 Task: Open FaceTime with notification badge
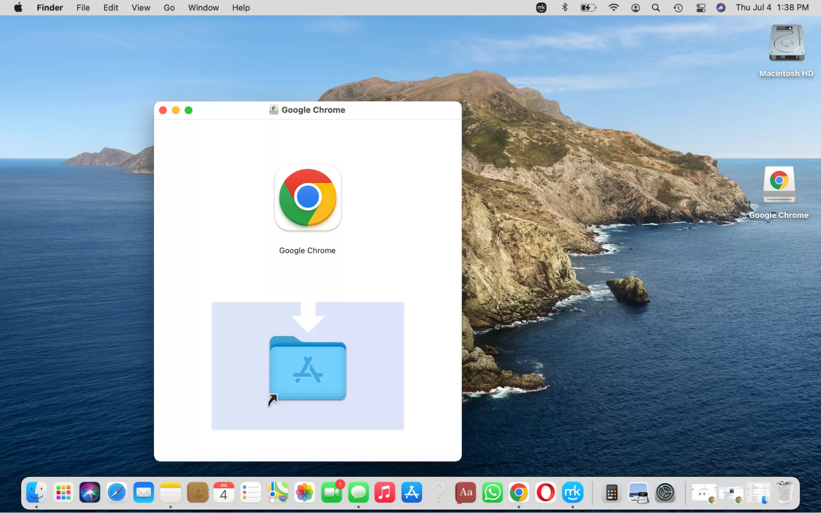coord(331,492)
